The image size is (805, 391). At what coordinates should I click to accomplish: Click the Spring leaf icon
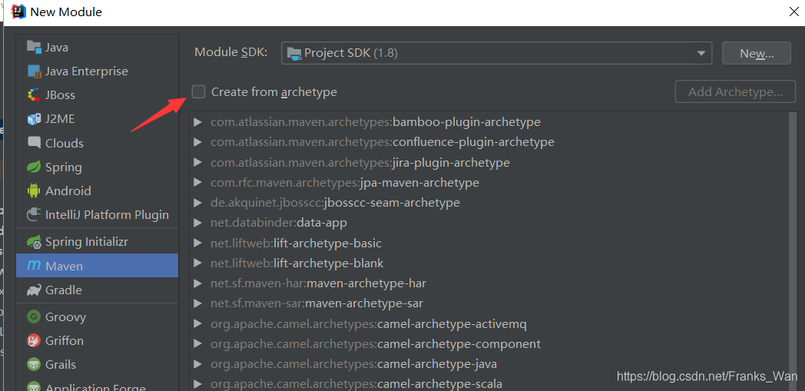tap(34, 167)
